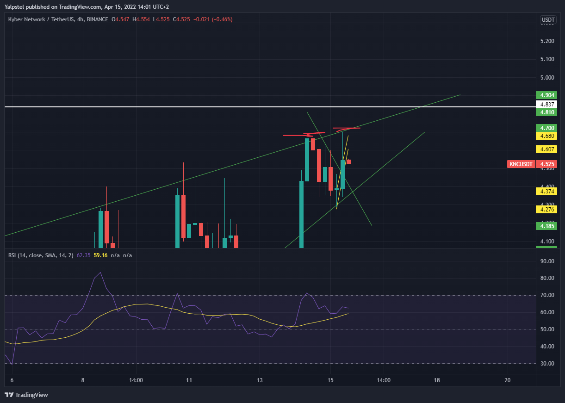The width and height of the screenshot is (565, 403).
Task: Click the RSI (14, close, SMA, 14, 2) legend
Action: coord(40,255)
